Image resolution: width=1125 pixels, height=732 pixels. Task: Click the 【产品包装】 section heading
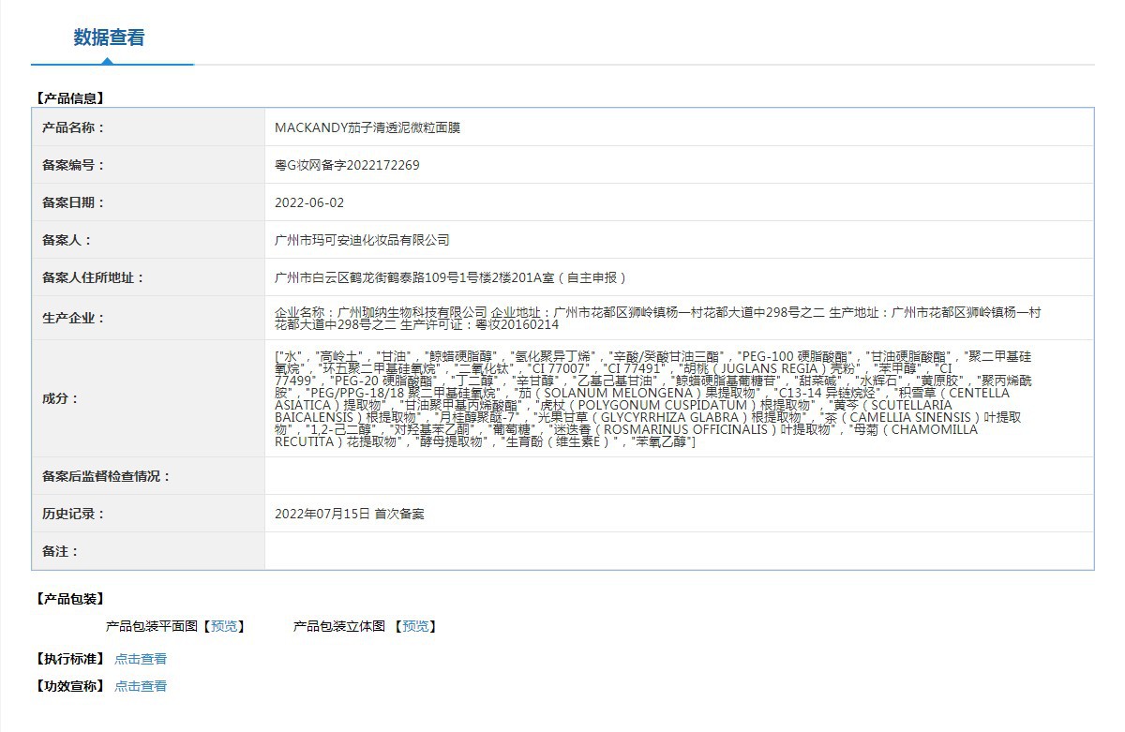[x=68, y=599]
